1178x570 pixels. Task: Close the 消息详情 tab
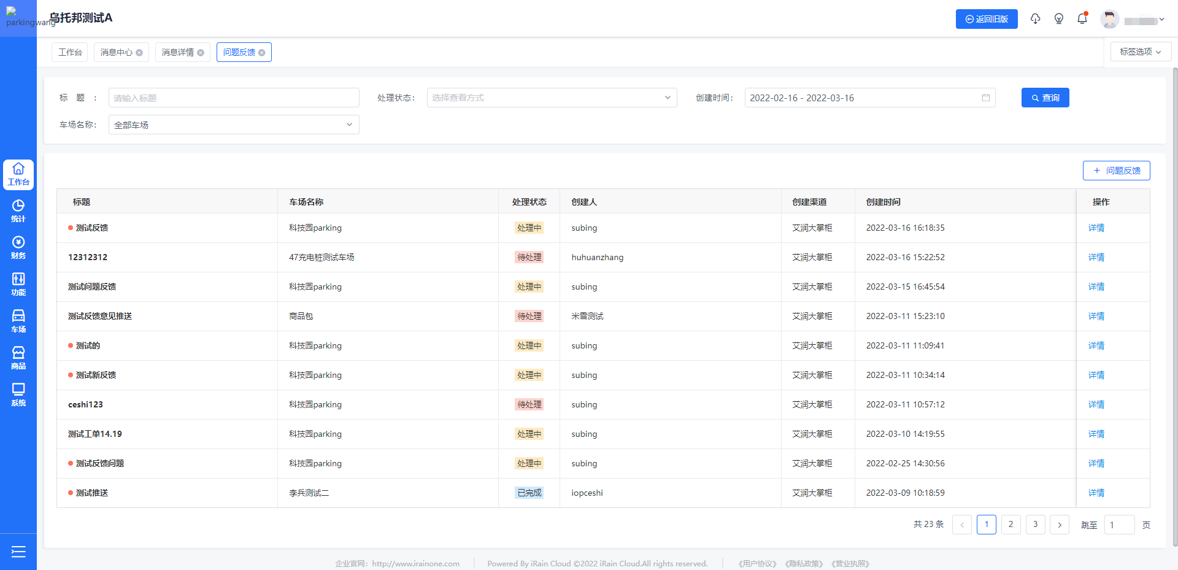201,53
